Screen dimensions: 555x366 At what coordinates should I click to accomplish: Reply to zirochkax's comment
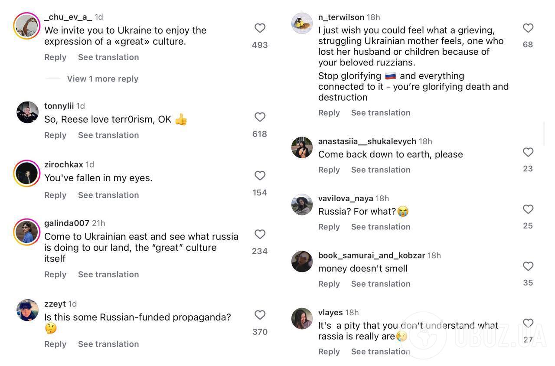pyautogui.click(x=55, y=195)
